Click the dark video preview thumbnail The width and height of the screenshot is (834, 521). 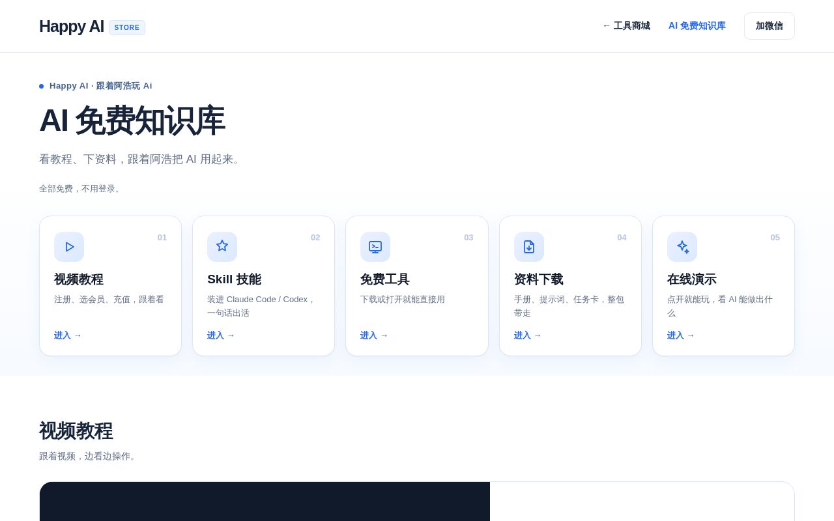(x=265, y=501)
